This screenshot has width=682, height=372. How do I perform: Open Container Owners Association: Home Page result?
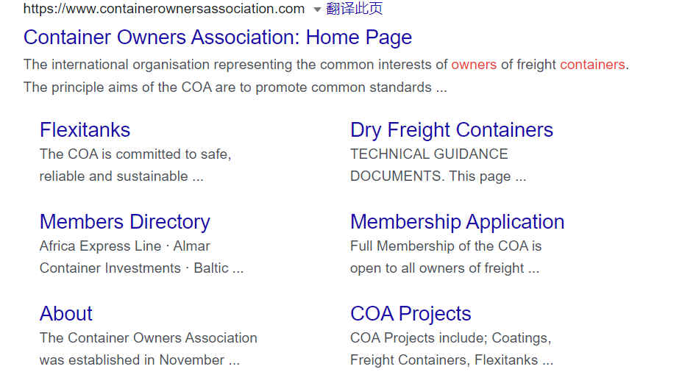pos(218,37)
